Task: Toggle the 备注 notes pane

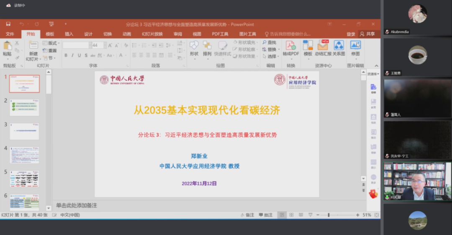Action: (x=247, y=215)
